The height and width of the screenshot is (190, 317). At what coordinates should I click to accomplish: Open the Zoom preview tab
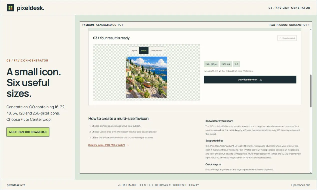(156, 50)
